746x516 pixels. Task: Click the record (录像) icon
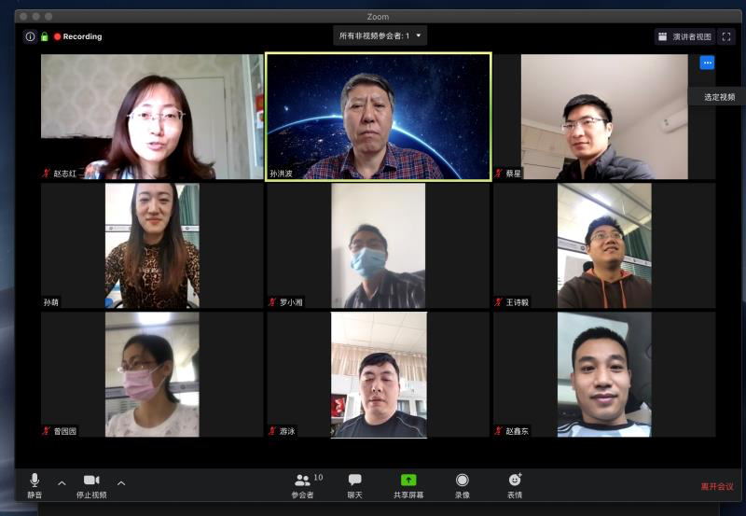pos(463,480)
